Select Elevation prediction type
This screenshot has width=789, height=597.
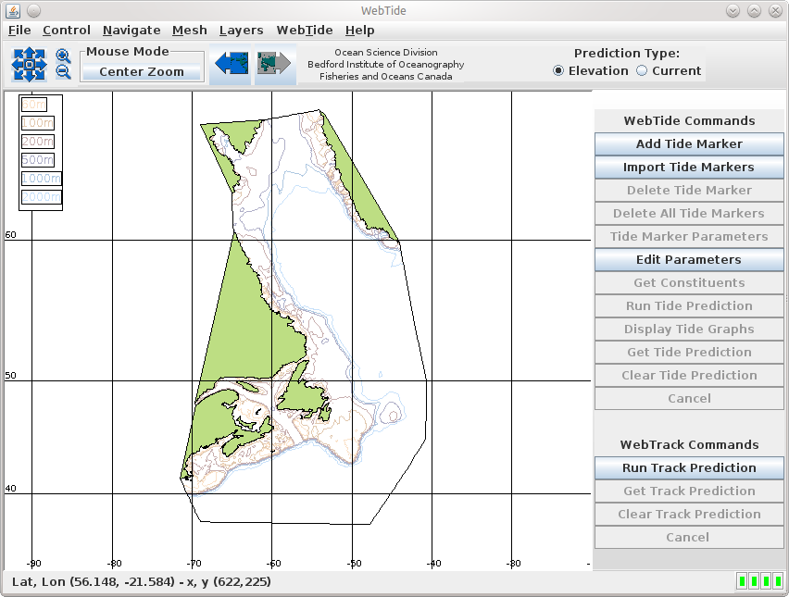(559, 71)
